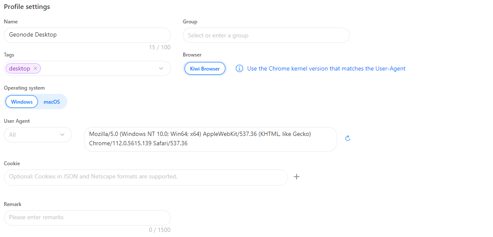Open the Chrome kernel version User-Agent link
The width and height of the screenshot is (493, 237).
point(326,68)
